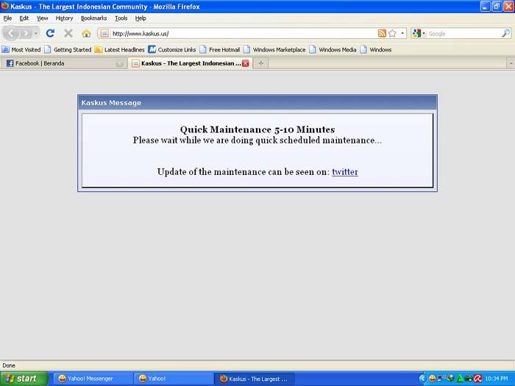Open the Getting Started bookmark
515x386 pixels.
pos(68,49)
